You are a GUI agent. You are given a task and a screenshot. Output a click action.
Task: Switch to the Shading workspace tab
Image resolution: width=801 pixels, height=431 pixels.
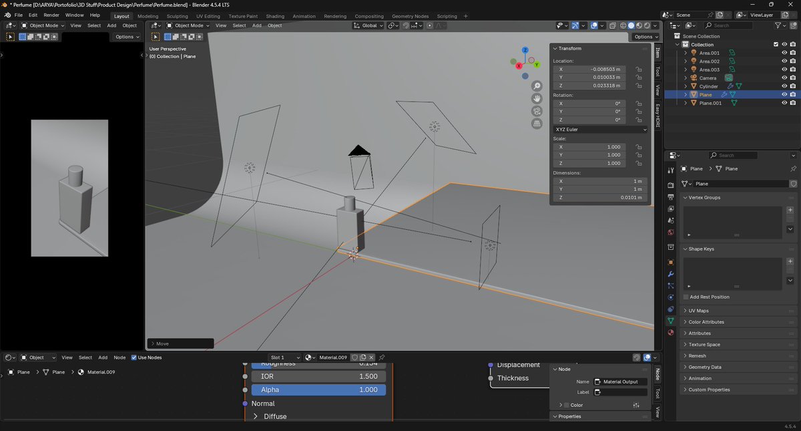click(275, 16)
